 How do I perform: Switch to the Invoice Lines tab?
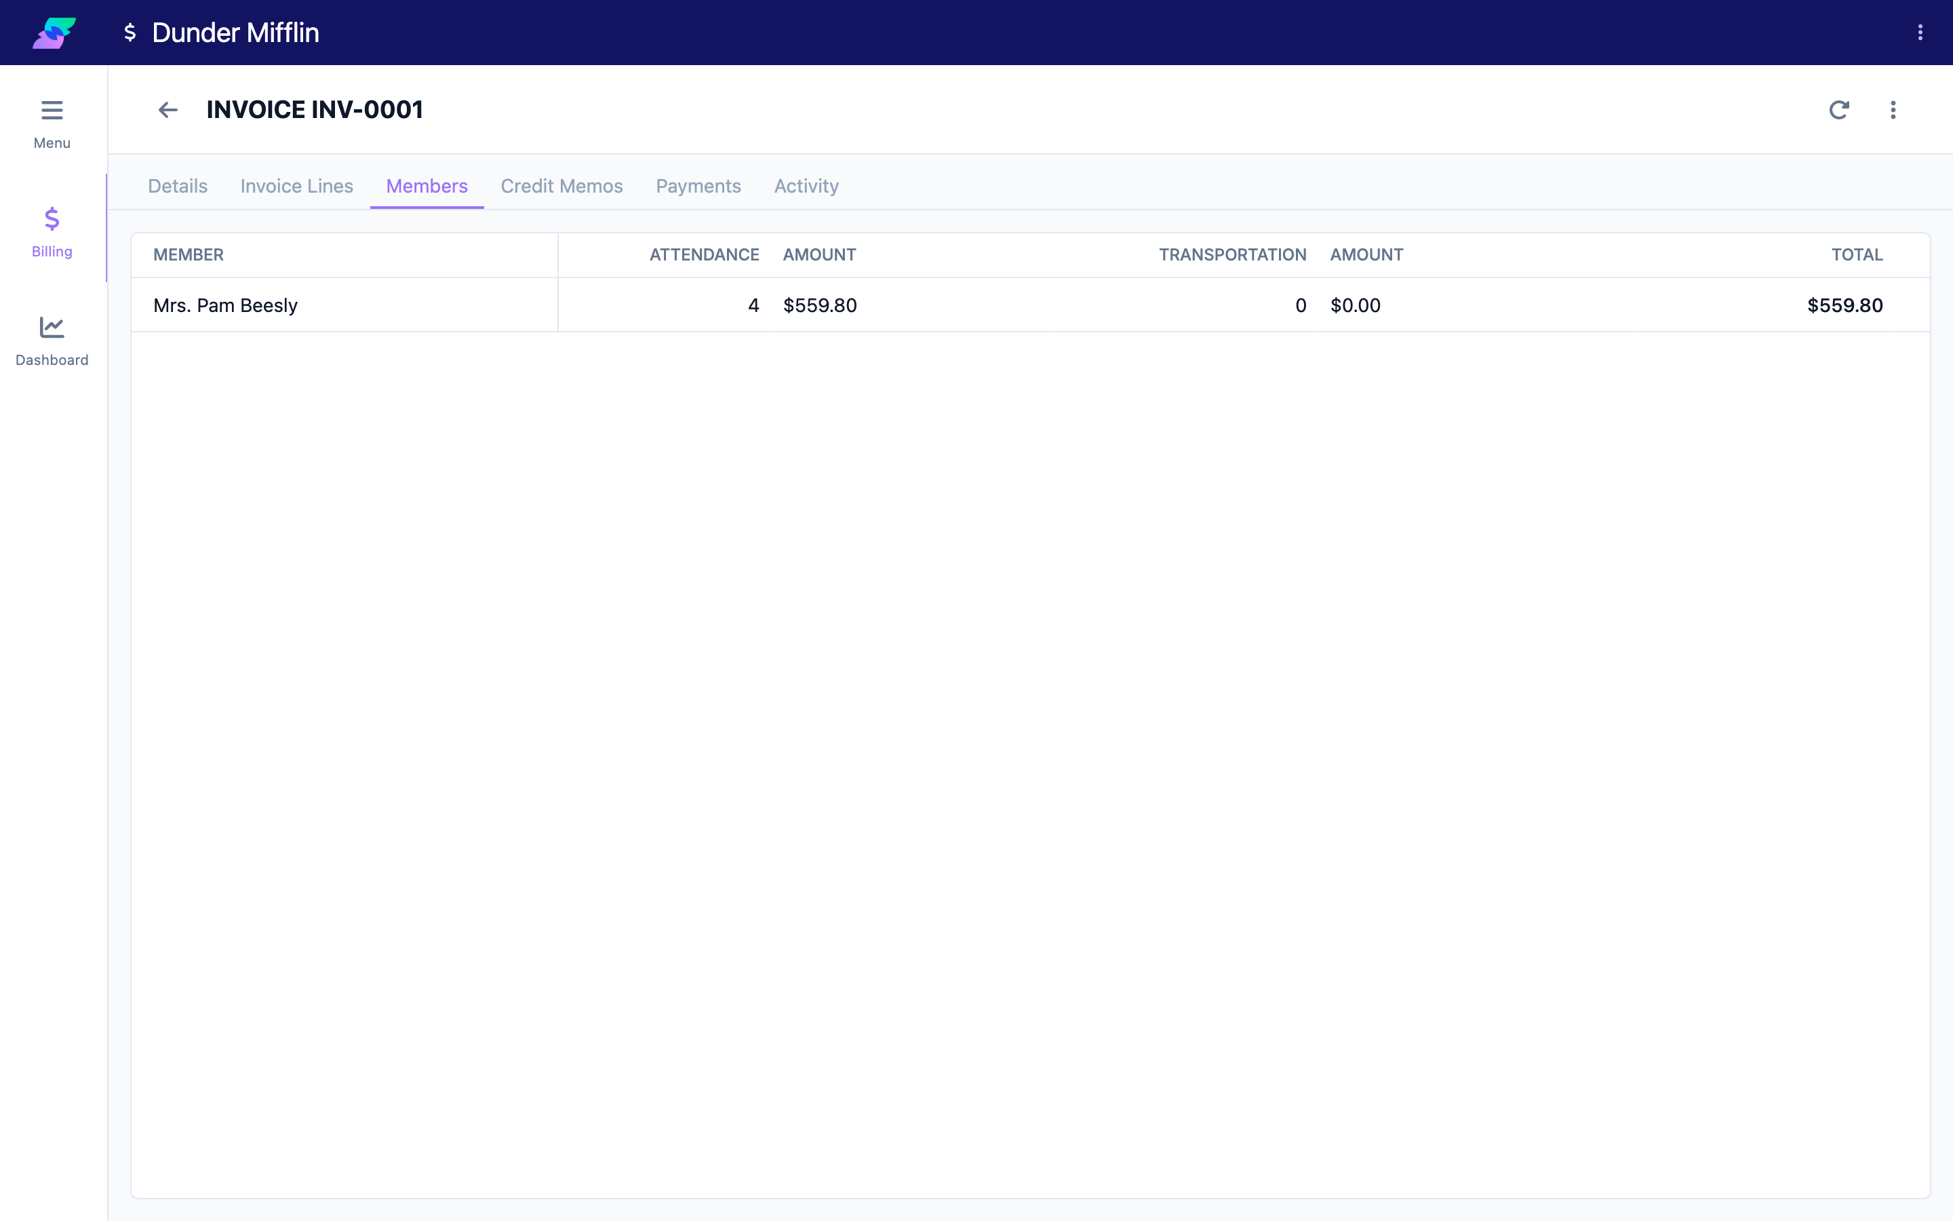297,186
